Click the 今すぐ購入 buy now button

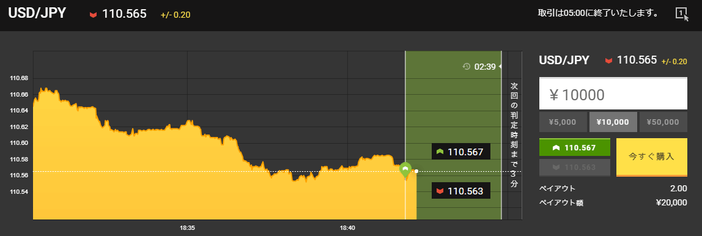coord(651,157)
